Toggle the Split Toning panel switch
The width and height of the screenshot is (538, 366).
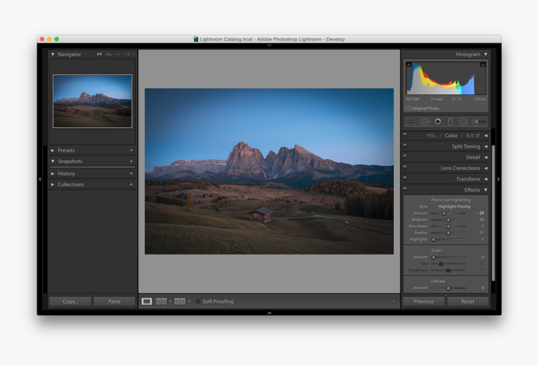(x=405, y=145)
